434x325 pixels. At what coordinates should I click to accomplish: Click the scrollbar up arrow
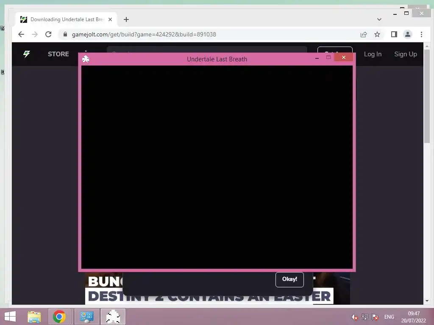427,46
